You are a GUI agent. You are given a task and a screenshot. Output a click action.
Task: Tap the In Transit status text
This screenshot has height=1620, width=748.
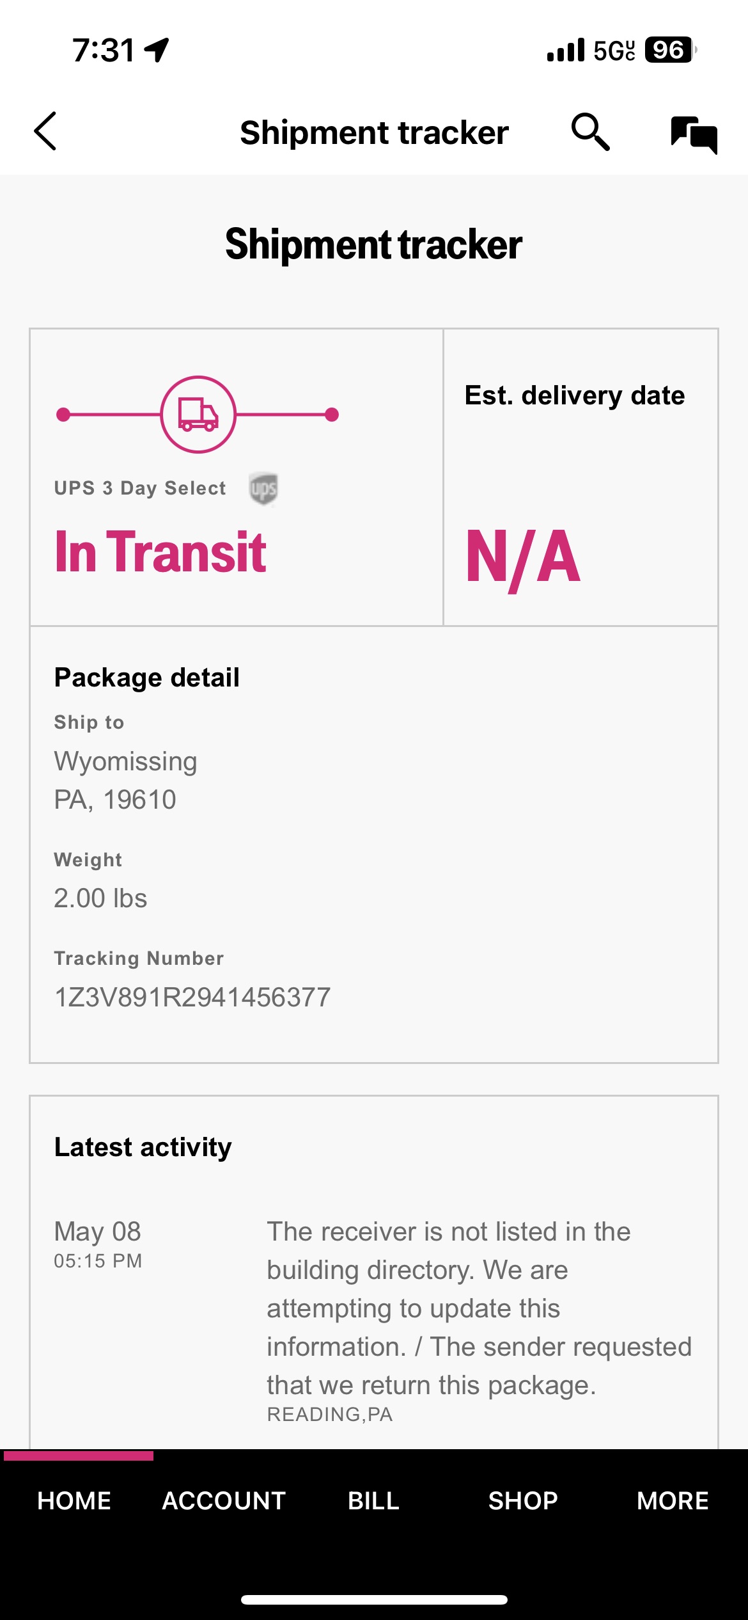(160, 552)
